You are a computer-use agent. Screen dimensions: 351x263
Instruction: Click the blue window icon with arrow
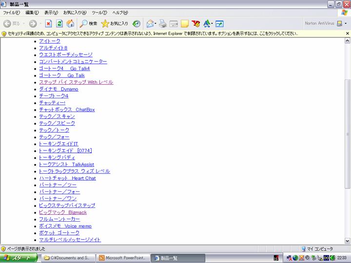[219, 24]
